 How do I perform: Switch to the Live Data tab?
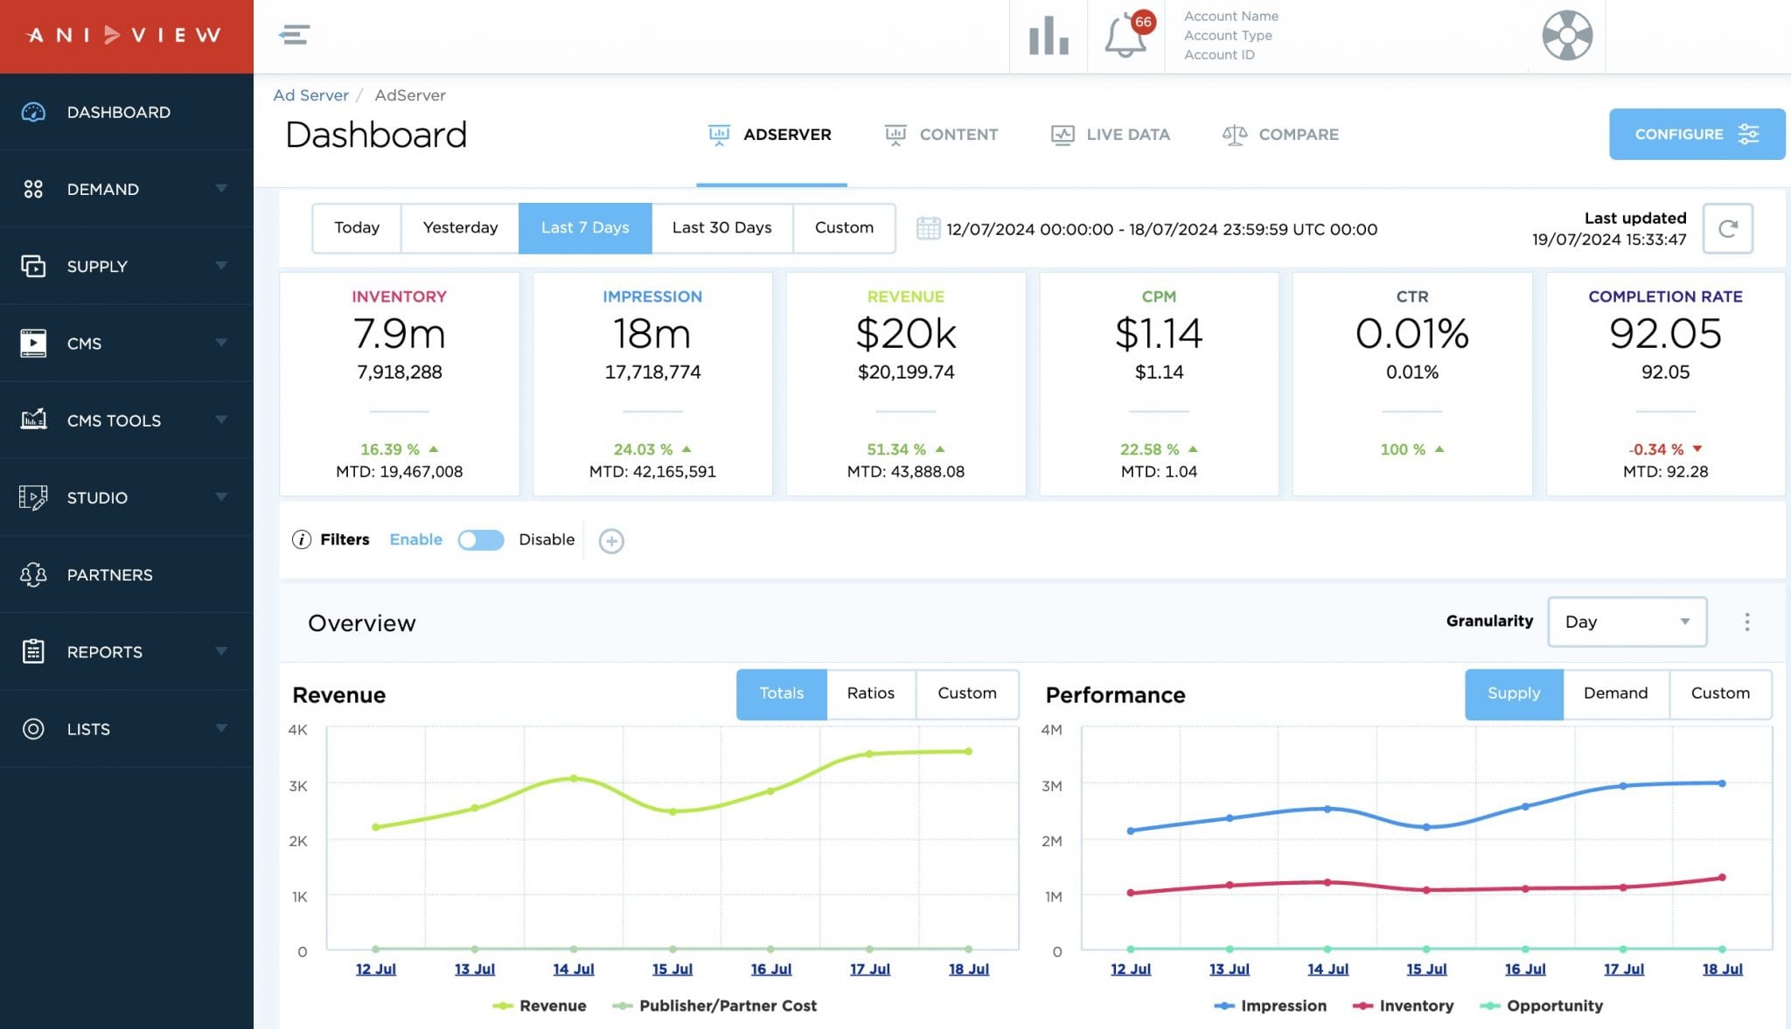point(1111,135)
